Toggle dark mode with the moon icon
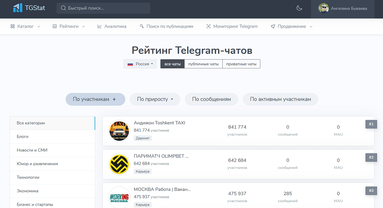Viewport: 383px width, 208px height. [x=299, y=8]
